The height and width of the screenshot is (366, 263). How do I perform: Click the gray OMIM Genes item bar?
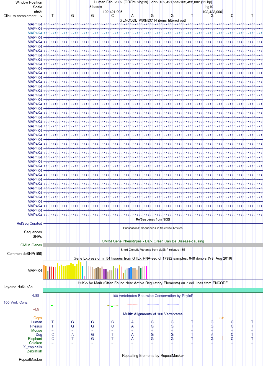pos(153,245)
